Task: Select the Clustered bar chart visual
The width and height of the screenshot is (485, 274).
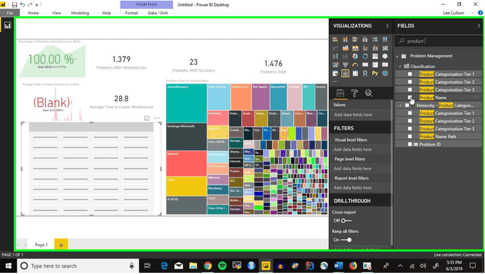Action: tap(355, 39)
